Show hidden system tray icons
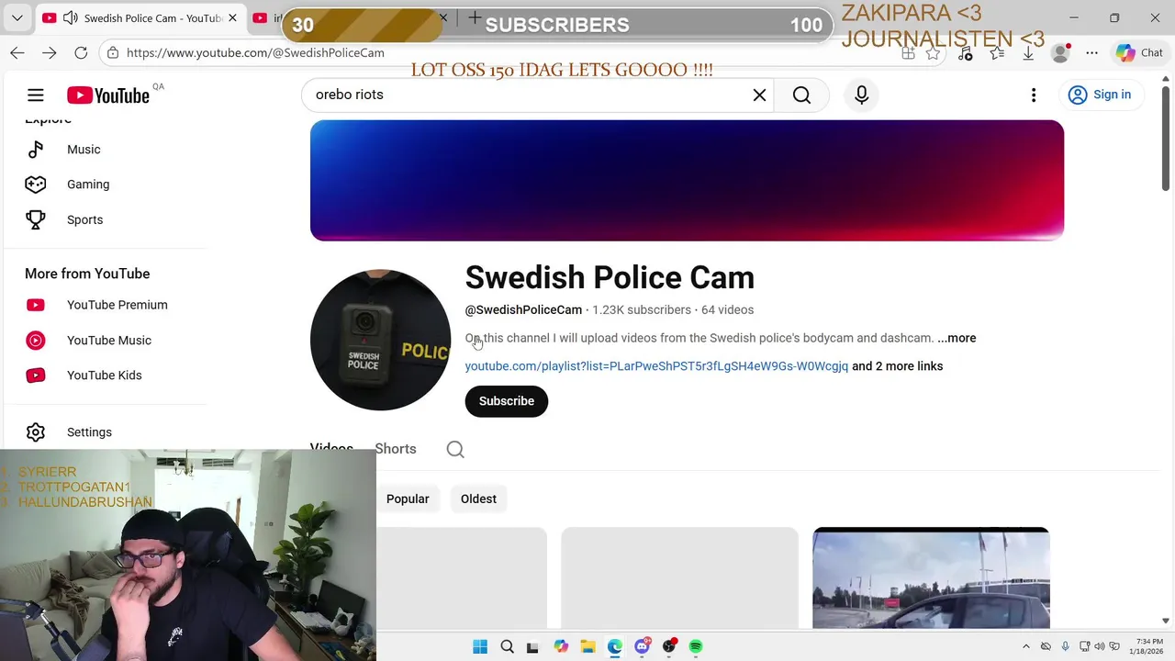1175x661 pixels. 1026,646
